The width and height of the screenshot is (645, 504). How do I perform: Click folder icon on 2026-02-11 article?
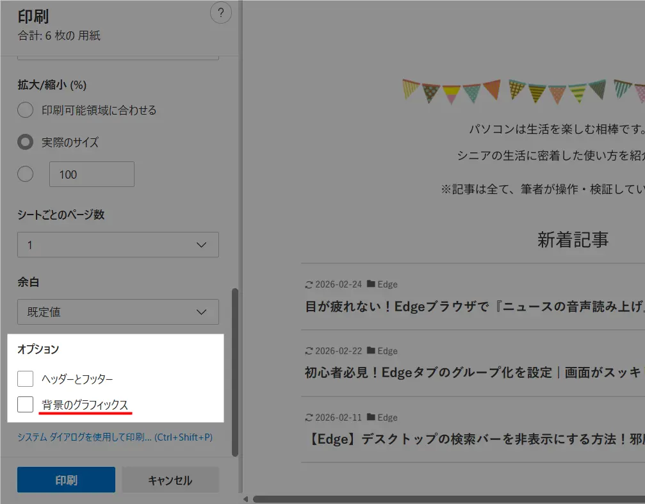click(x=371, y=418)
